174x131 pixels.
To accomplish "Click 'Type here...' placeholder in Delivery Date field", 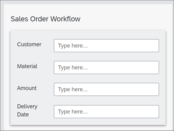I will 73,112.
